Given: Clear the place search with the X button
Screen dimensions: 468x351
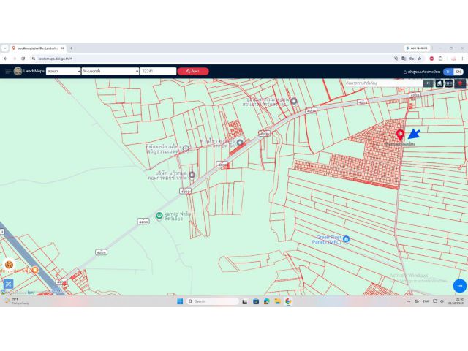Looking at the screenshot, I should tap(428, 83).
